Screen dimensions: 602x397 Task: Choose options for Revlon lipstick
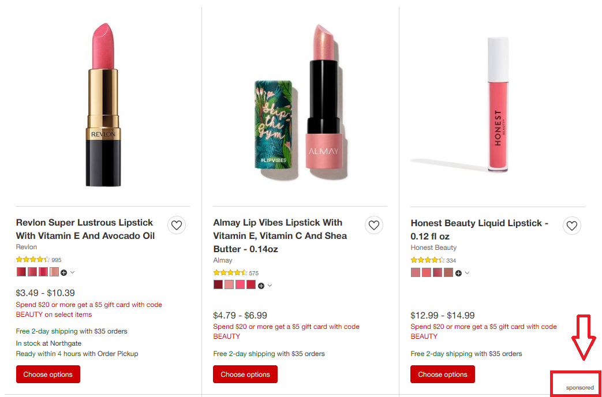(48, 374)
